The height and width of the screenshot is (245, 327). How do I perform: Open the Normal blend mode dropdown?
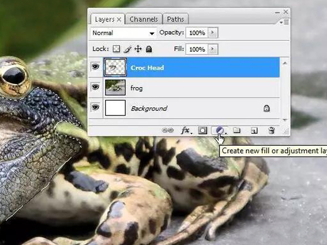click(x=123, y=33)
